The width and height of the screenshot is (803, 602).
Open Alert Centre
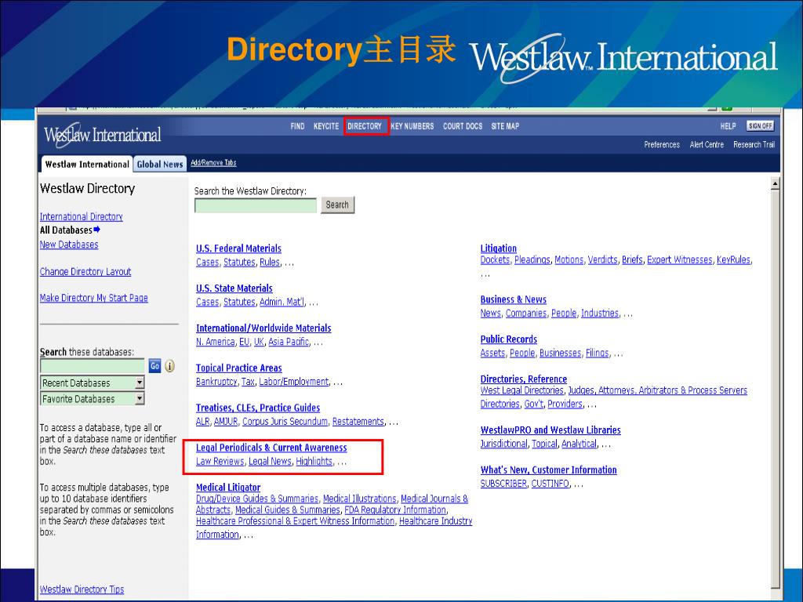tap(707, 145)
